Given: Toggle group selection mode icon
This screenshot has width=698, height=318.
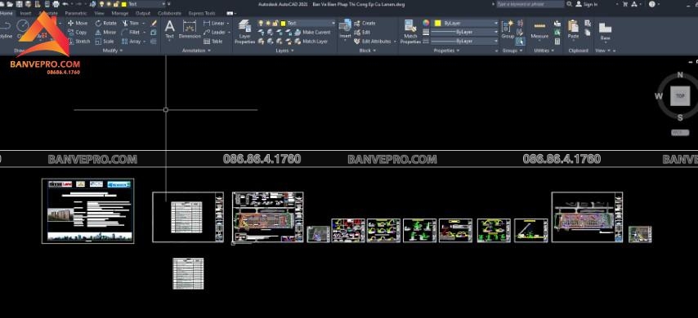Looking at the screenshot, I should (520, 42).
